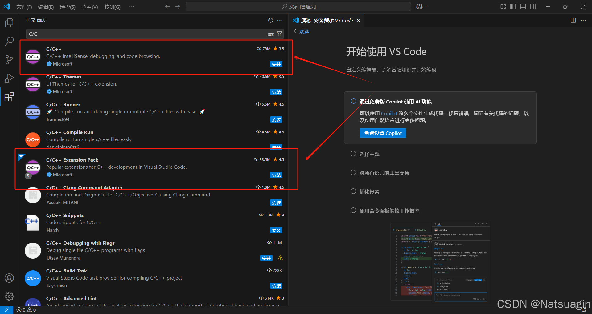Open editor more actions menu
Image resolution: width=592 pixels, height=314 pixels.
point(583,20)
